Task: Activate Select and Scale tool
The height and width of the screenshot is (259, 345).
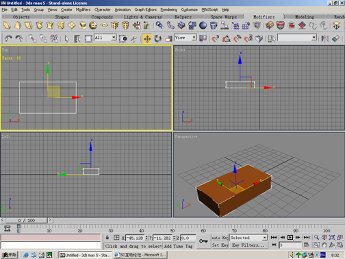Action: coord(168,38)
